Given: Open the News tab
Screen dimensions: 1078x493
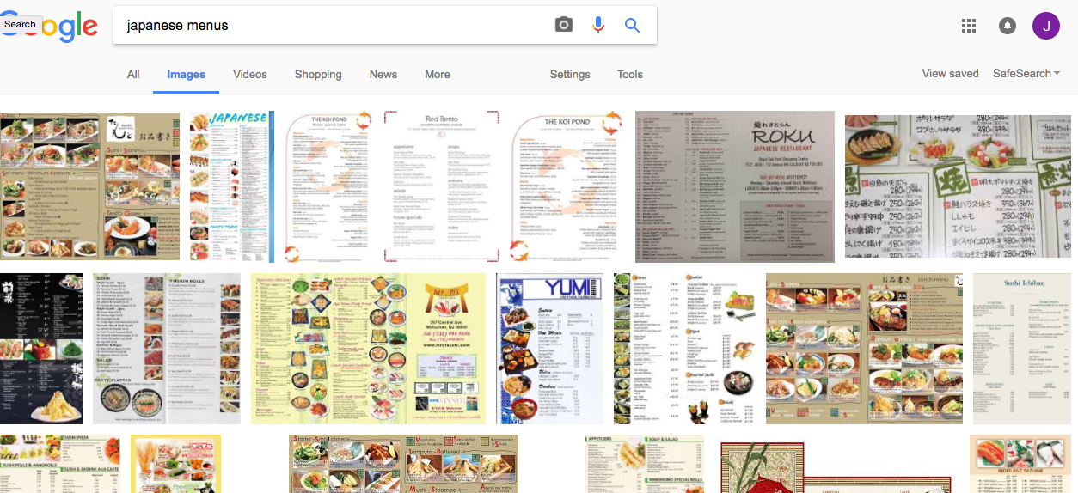Looking at the screenshot, I should click(x=383, y=75).
